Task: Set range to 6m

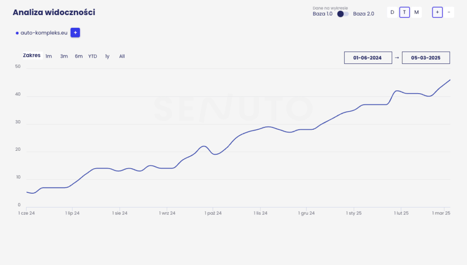Action: 79,56
